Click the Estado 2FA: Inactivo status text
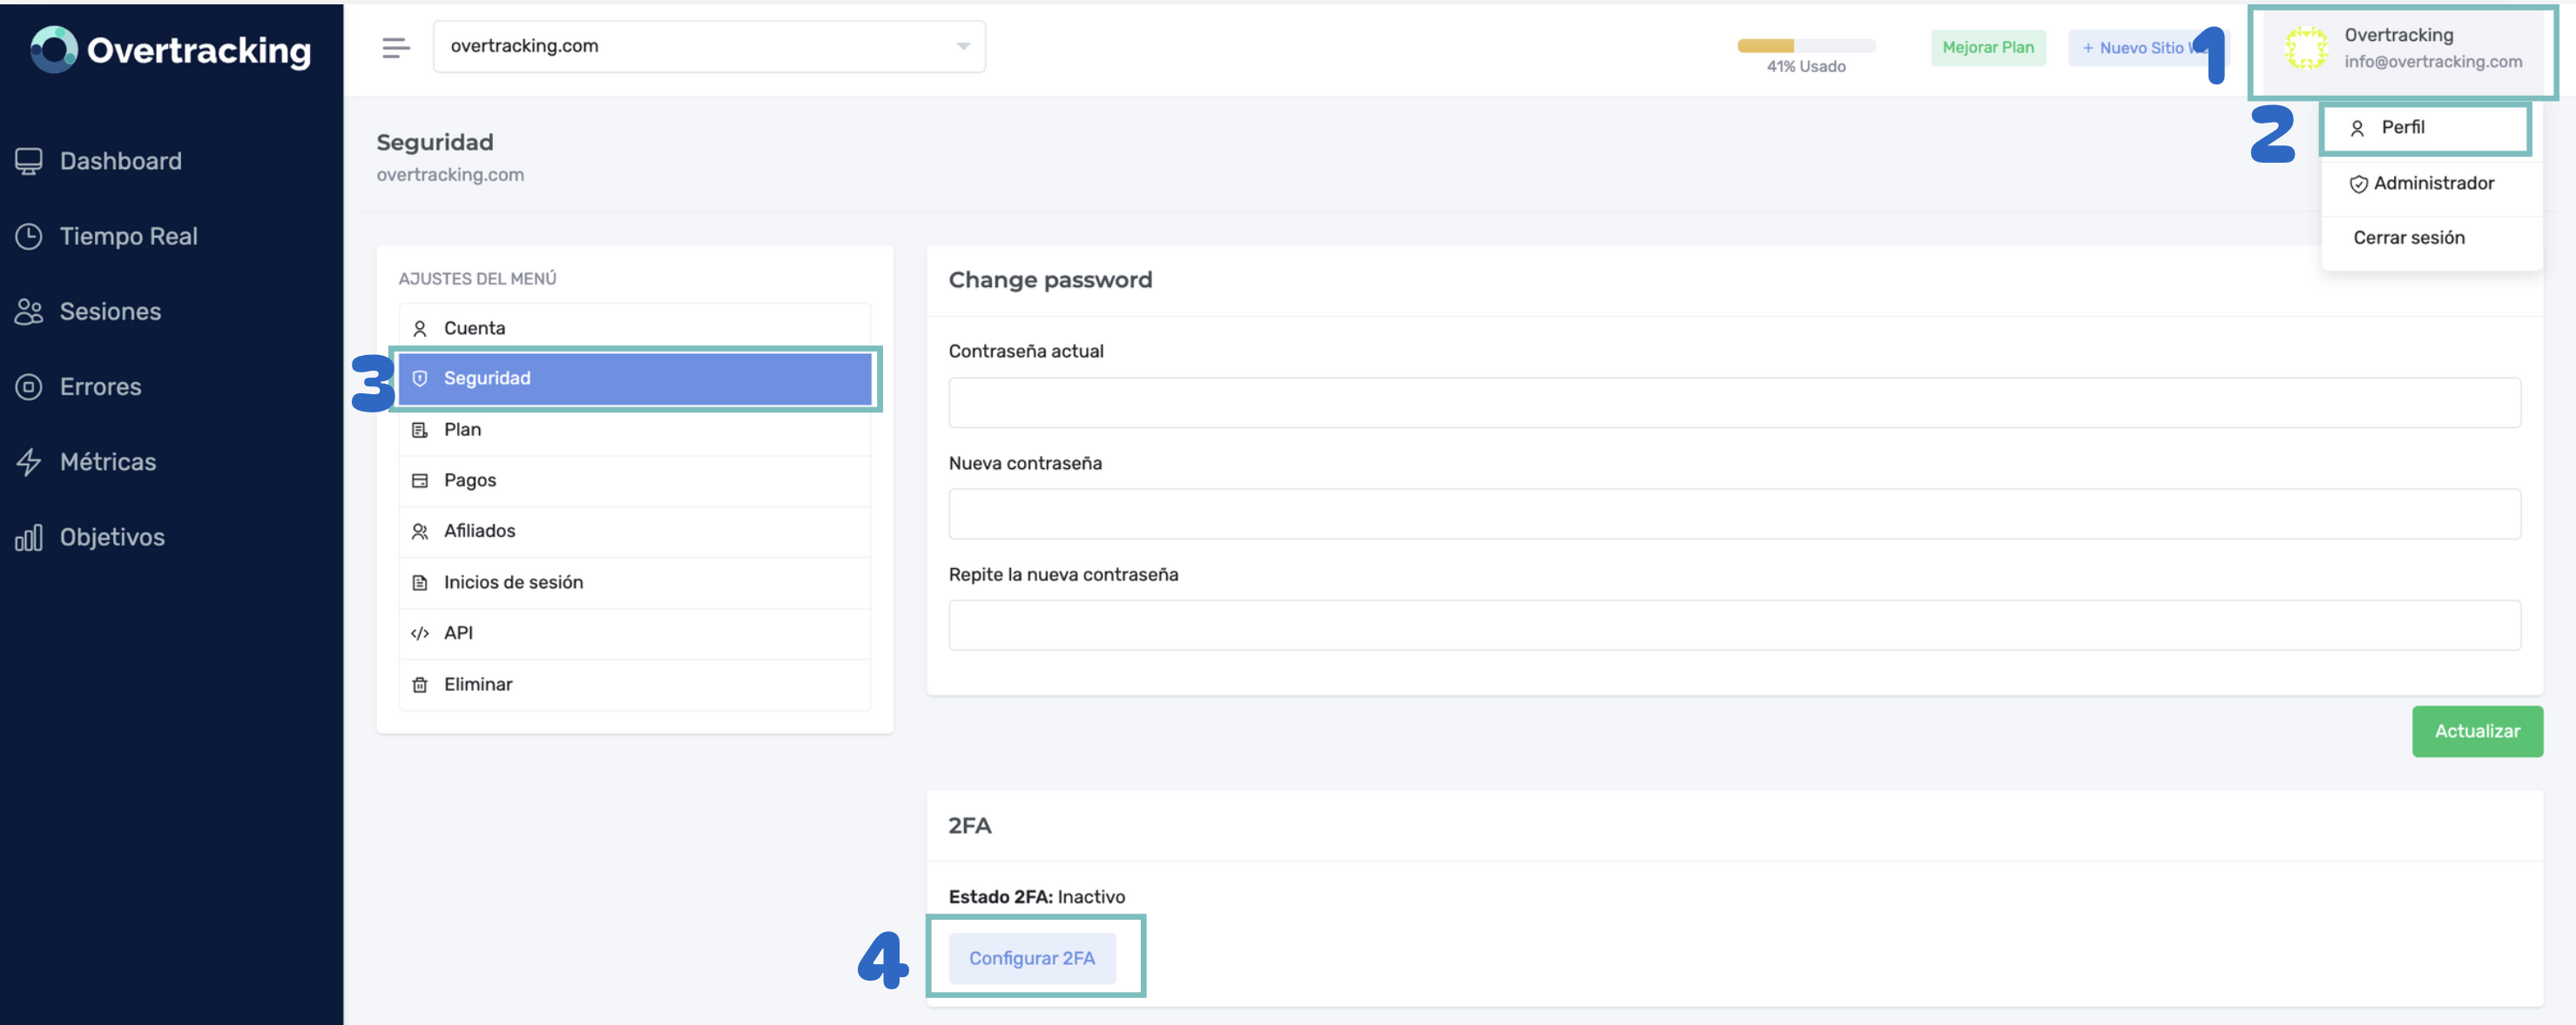Viewport: 2576px width, 1025px height. tap(1036, 897)
